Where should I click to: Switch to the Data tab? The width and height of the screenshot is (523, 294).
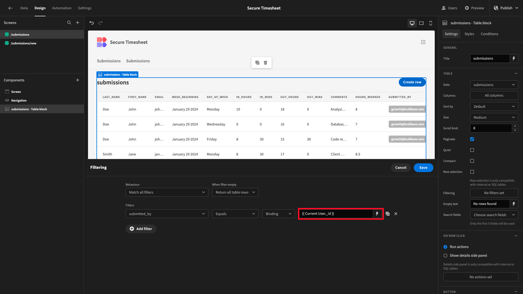(24, 8)
